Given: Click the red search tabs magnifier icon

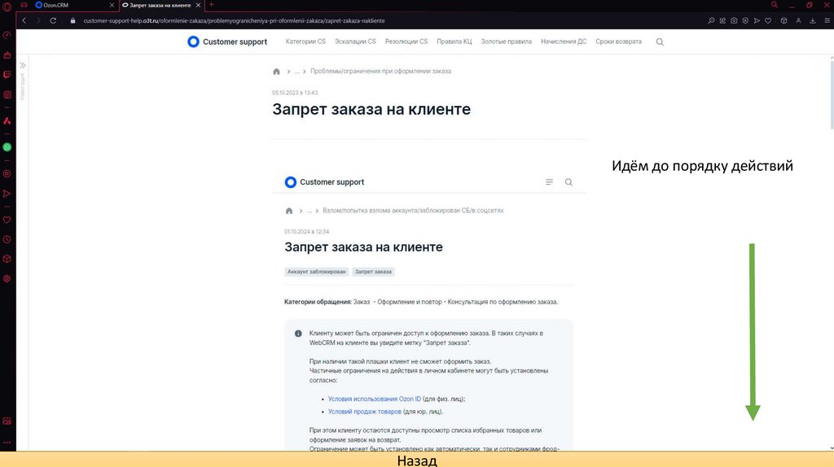Looking at the screenshot, I should pos(775,5).
